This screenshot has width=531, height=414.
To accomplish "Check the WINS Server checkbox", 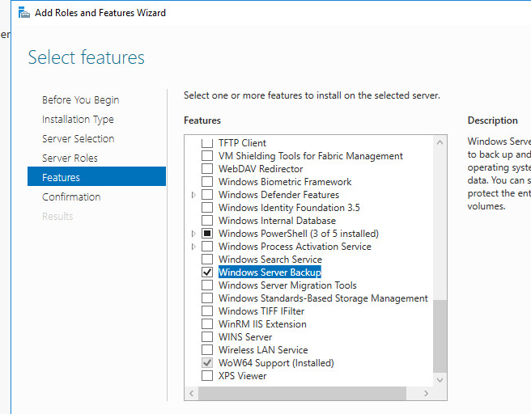I will tap(207, 337).
